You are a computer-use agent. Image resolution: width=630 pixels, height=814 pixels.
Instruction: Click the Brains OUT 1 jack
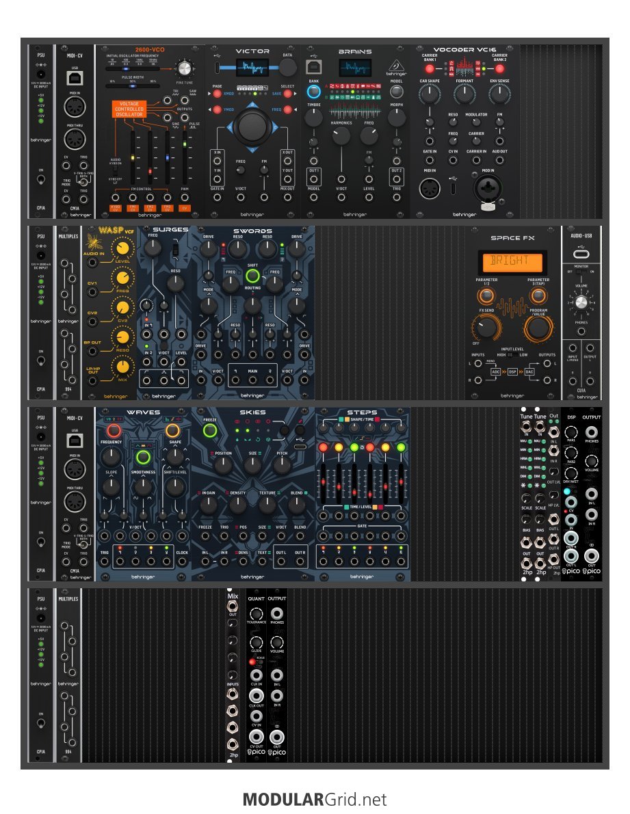tap(313, 180)
